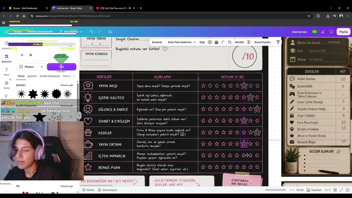The height and width of the screenshot is (198, 352).
Task: Select the highlighted star in YAYIN ORTAMI row
Action: coord(244,144)
